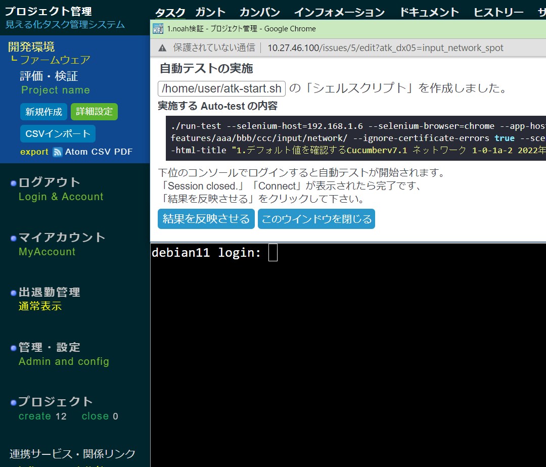The width and height of the screenshot is (546, 467).
Task: Open the マイアカウント sidebar link
Action: click(x=62, y=238)
